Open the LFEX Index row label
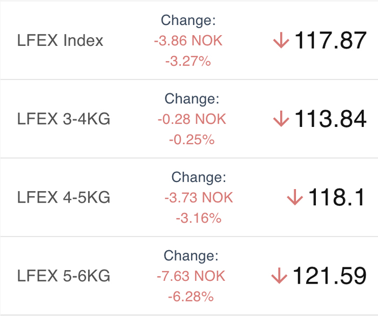Image resolution: width=378 pixels, height=316 pixels. tap(60, 41)
